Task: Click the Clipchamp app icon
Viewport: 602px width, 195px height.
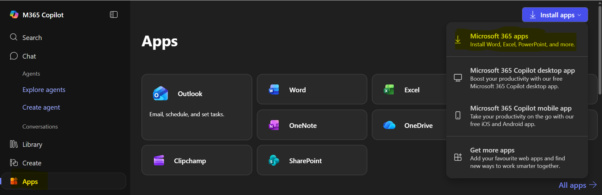Action: pos(159,161)
